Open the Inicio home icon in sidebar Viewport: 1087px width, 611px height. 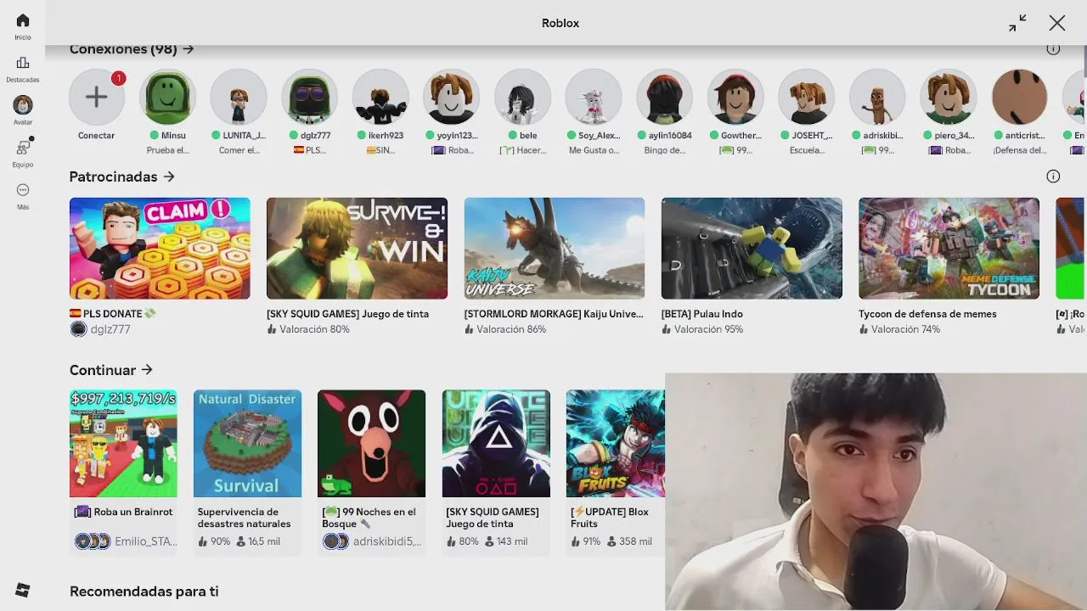23,20
